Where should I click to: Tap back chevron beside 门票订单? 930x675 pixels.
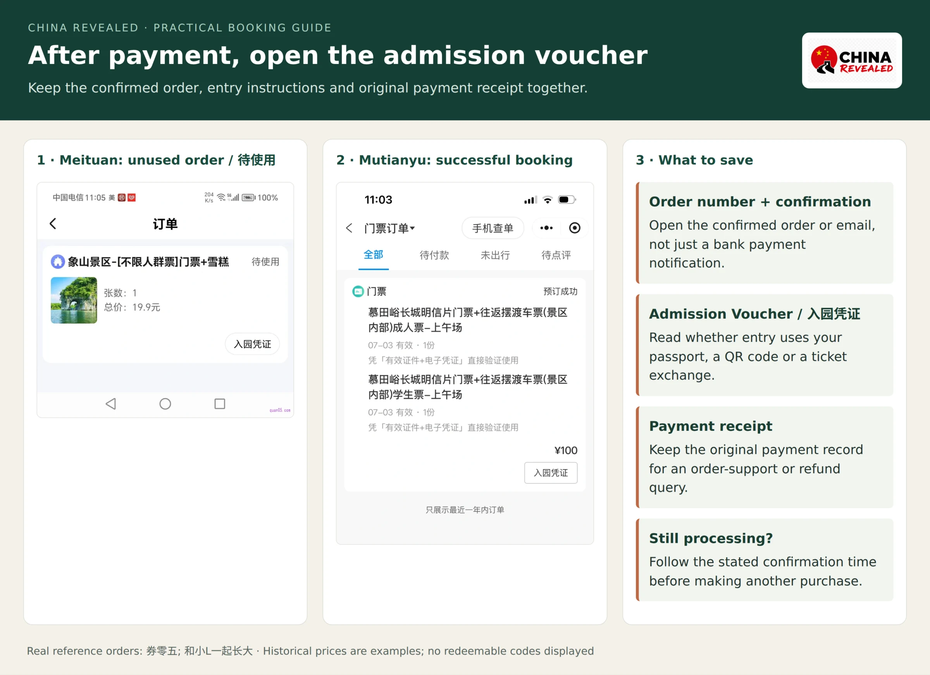349,228
